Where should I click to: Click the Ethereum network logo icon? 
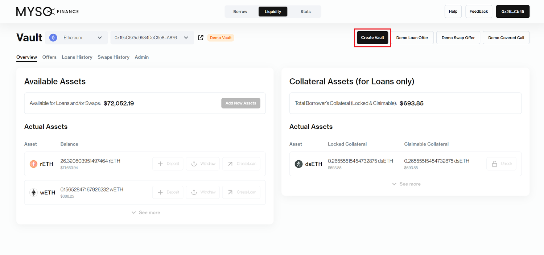point(53,38)
